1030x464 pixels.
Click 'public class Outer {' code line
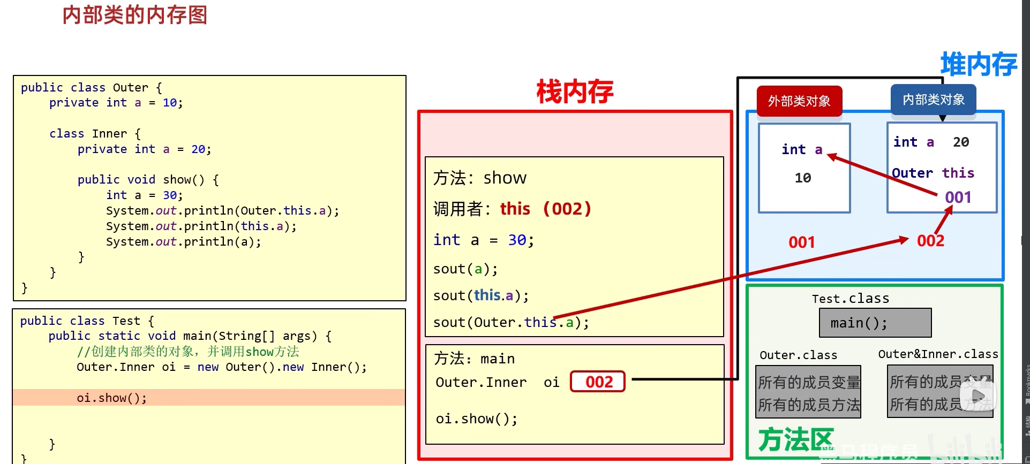tap(91, 87)
